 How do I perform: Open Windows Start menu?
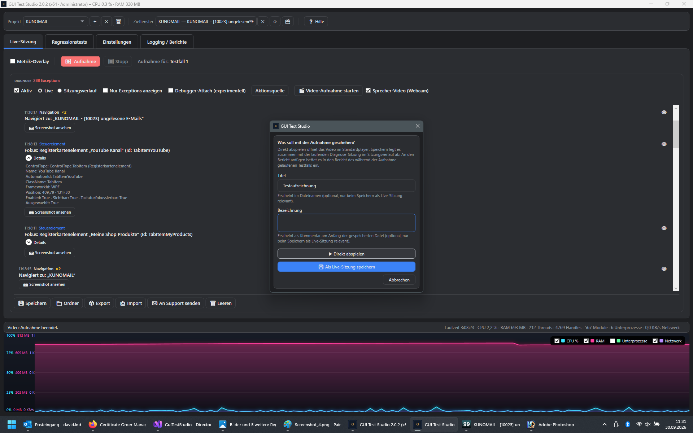point(12,424)
